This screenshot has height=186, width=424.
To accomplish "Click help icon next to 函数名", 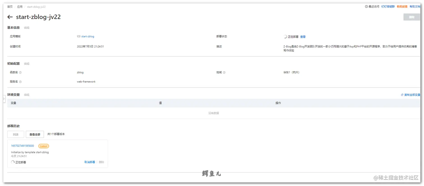I will coord(20,72).
